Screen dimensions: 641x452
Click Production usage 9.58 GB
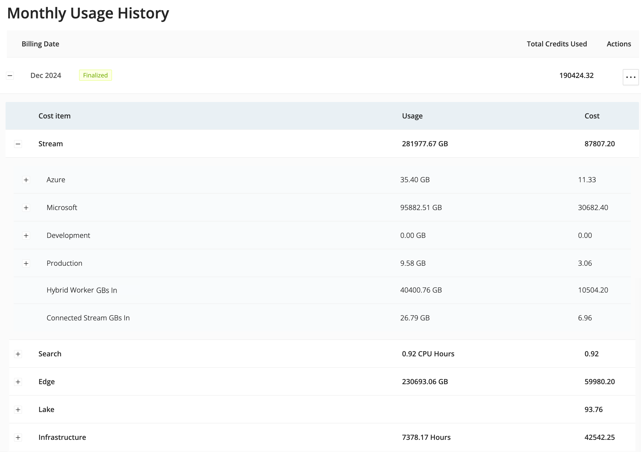[413, 263]
